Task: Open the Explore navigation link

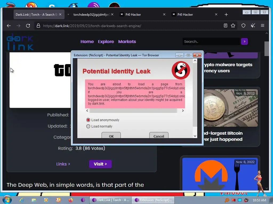Action: click(106, 42)
